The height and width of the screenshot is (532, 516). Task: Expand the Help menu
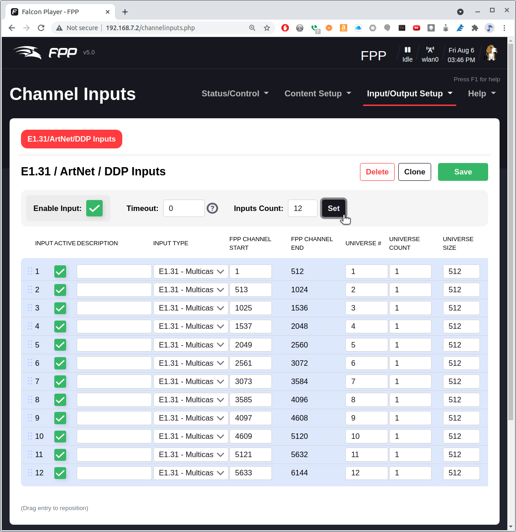pyautogui.click(x=481, y=94)
